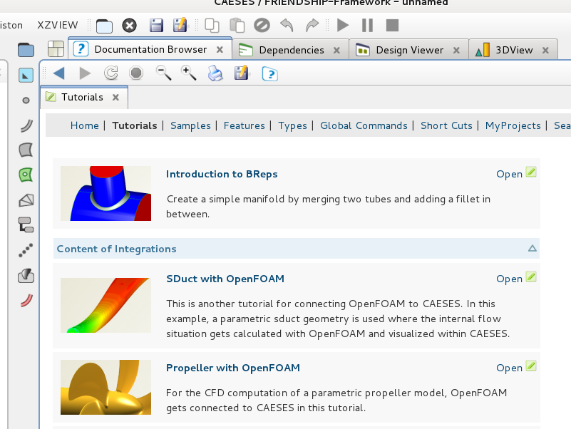Redo action with forward arrow icon
This screenshot has height=429, width=571.
pos(312,26)
